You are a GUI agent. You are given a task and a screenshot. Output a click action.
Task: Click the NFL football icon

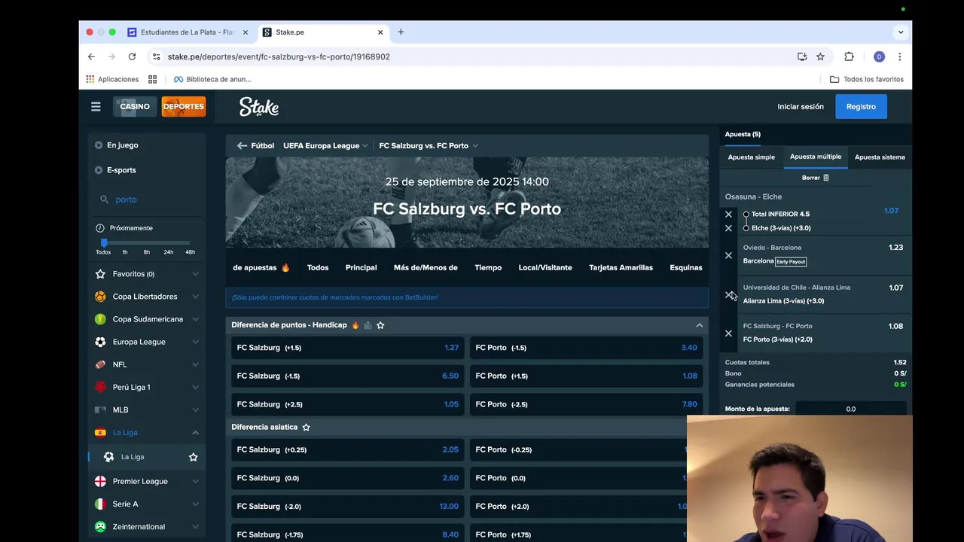coord(100,364)
